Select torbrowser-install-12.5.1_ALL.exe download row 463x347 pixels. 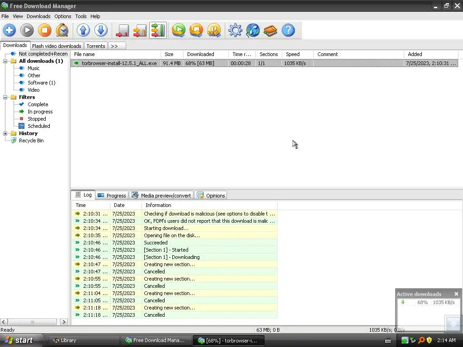coord(264,63)
